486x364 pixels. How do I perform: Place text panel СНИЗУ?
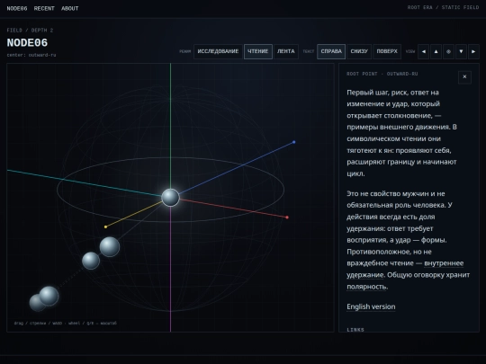pos(359,52)
